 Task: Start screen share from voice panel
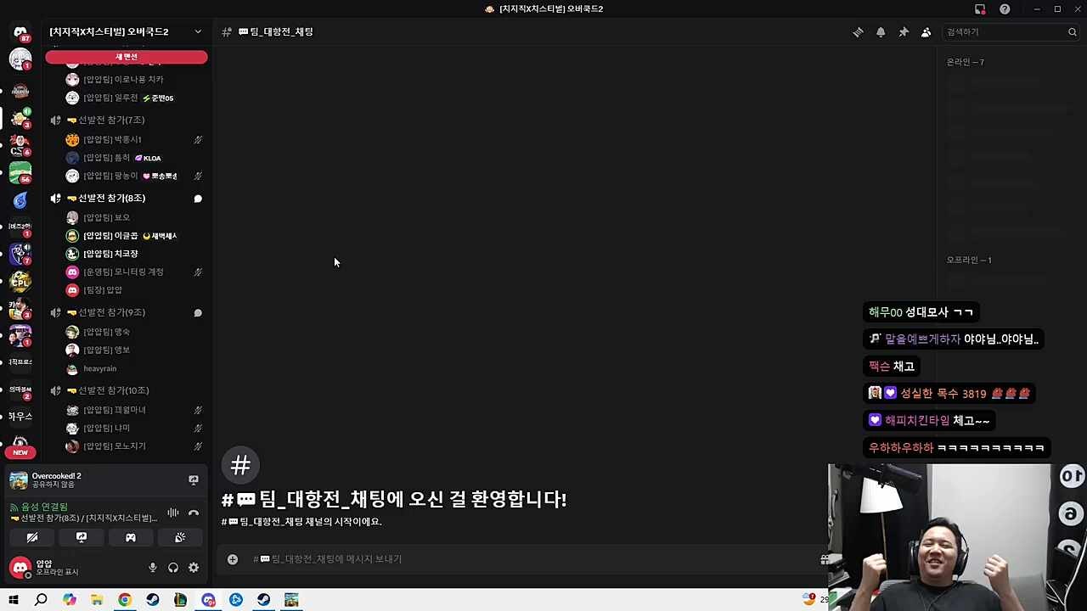82,537
